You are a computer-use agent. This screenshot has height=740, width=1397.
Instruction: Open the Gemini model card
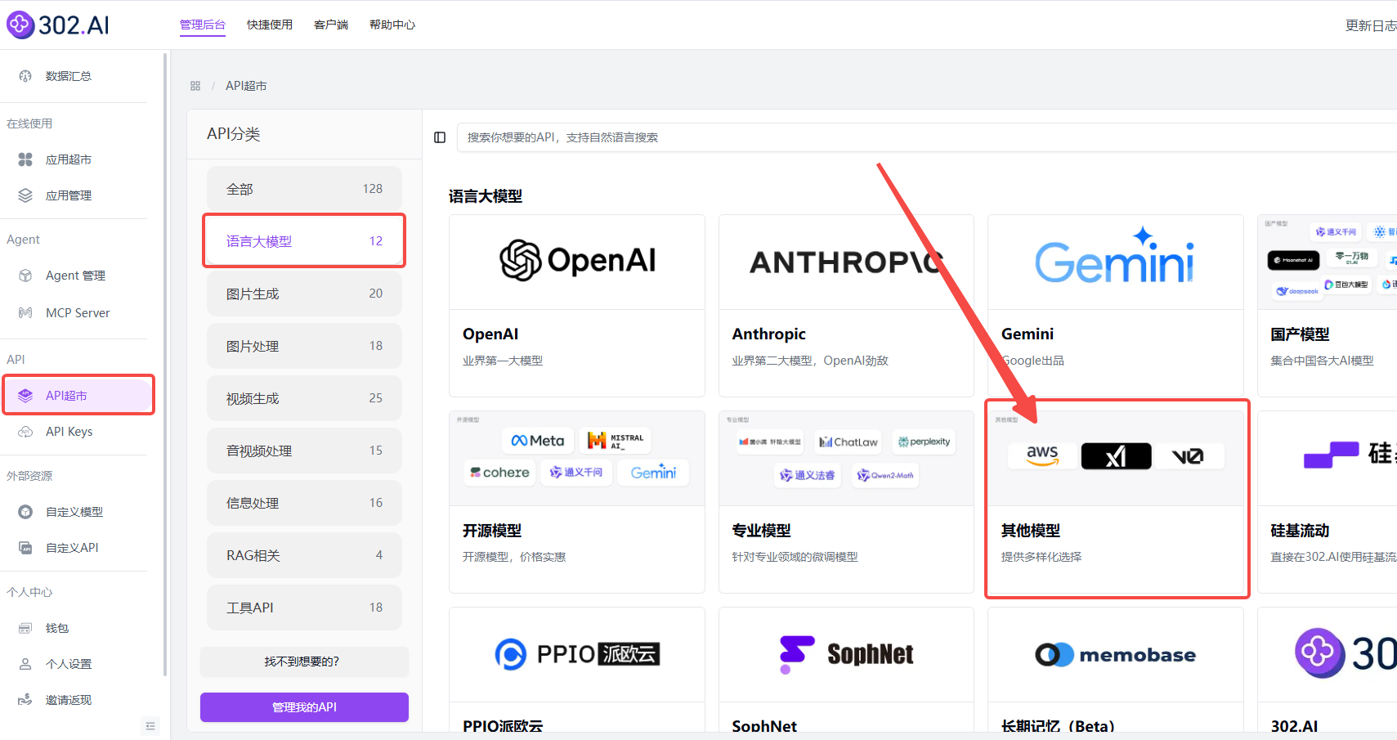click(x=1116, y=306)
